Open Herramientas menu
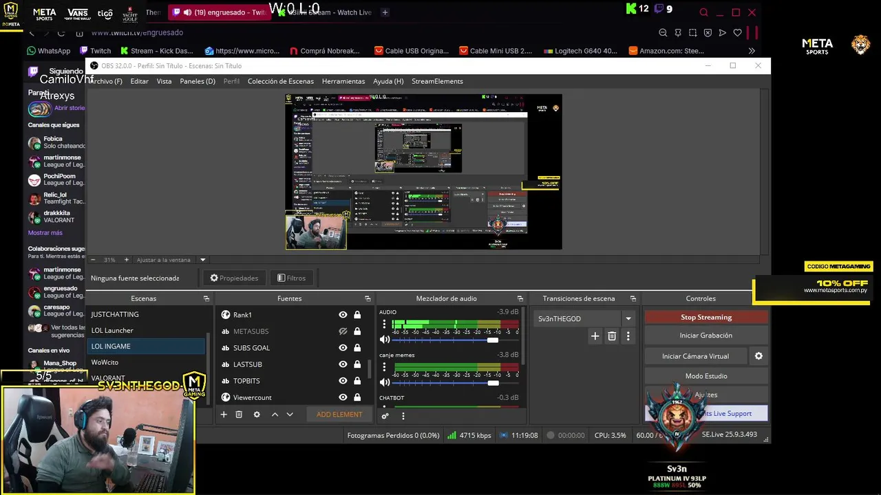This screenshot has width=881, height=495. click(x=343, y=81)
